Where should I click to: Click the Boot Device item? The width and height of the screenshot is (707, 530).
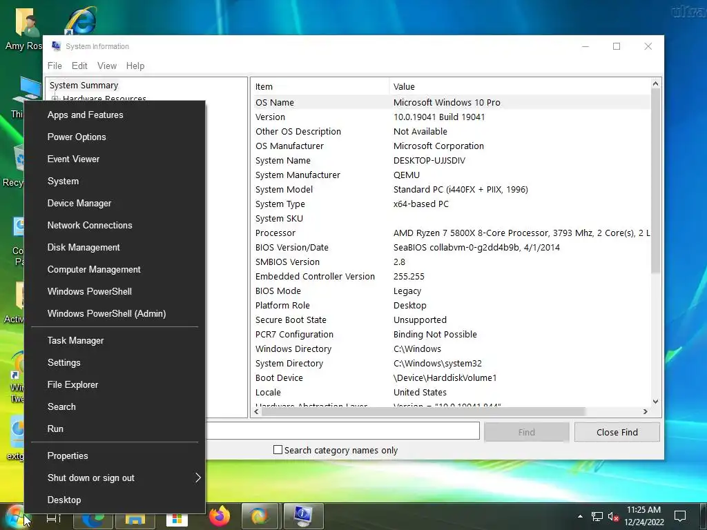(279, 377)
